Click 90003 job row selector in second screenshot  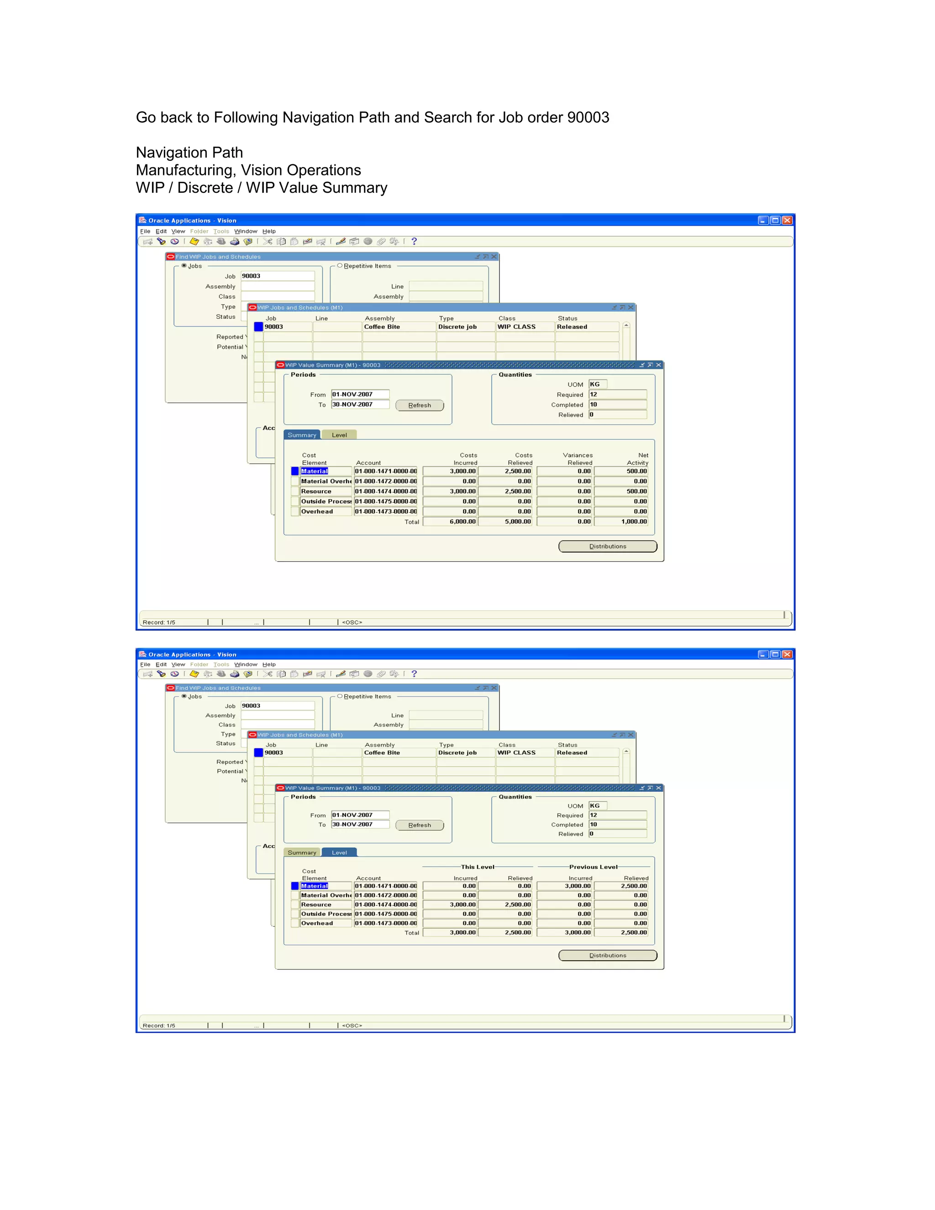(258, 753)
